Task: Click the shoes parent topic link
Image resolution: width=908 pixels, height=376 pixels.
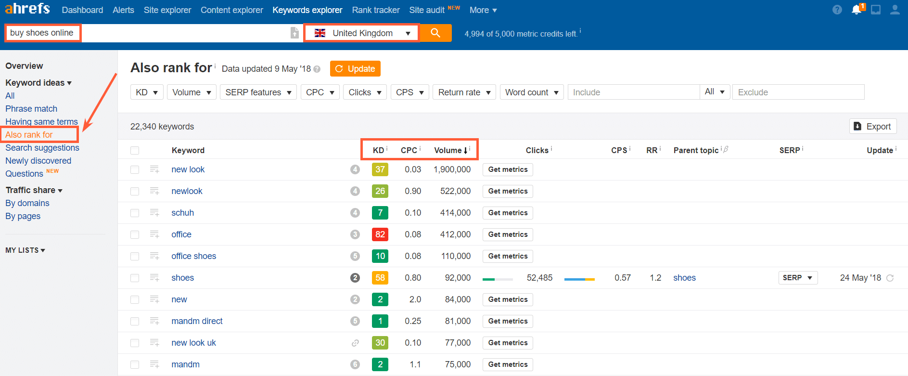Action: tap(684, 278)
